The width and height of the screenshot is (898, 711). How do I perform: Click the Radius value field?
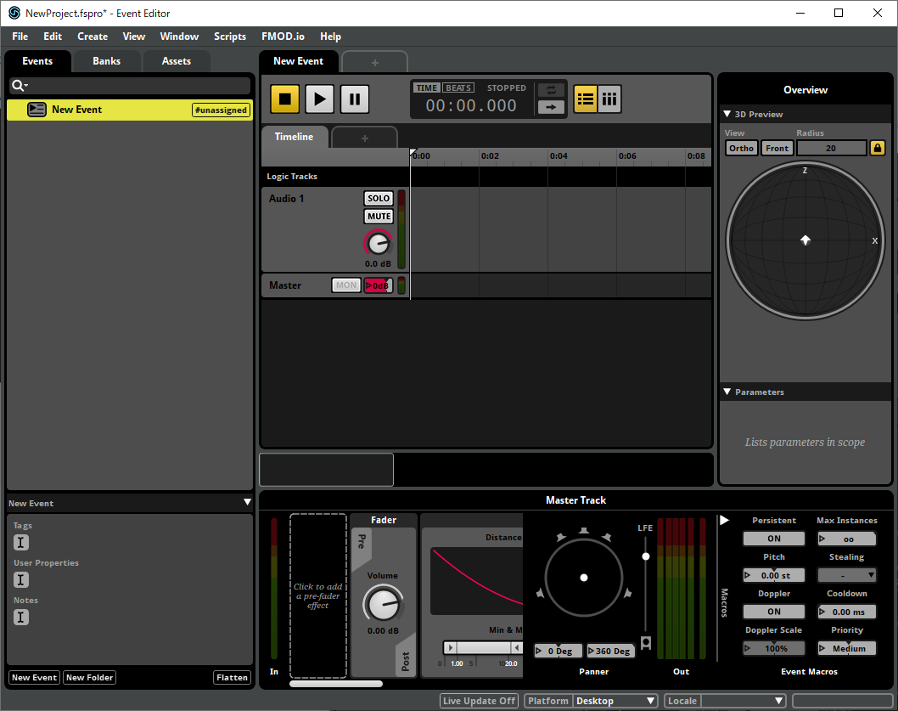coord(831,148)
